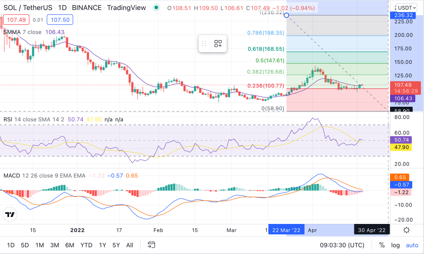Select the 3M date range
The width and height of the screenshot is (424, 254).
click(x=54, y=245)
